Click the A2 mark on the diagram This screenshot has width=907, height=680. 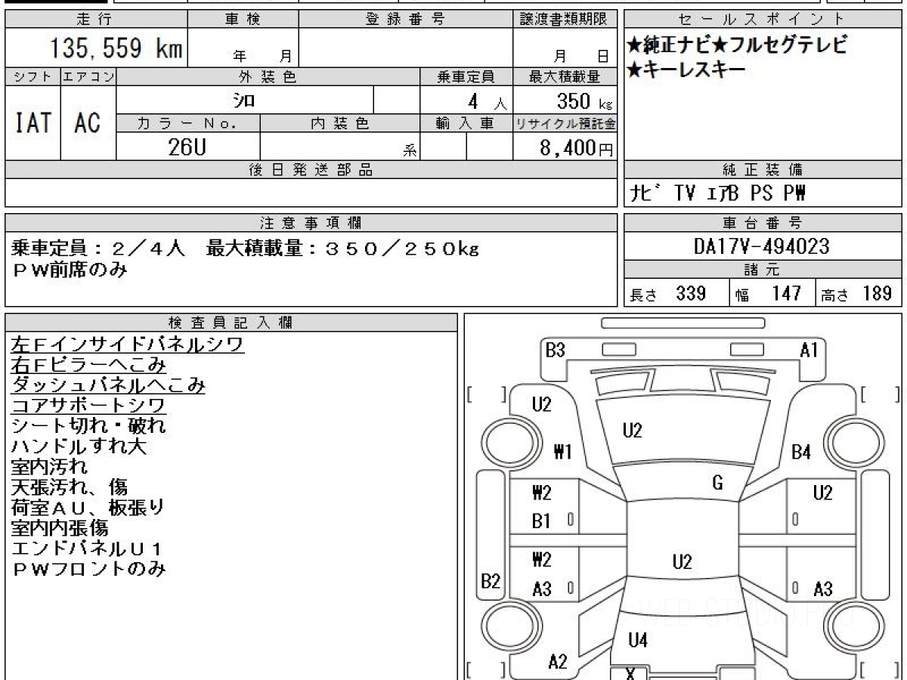click(557, 662)
